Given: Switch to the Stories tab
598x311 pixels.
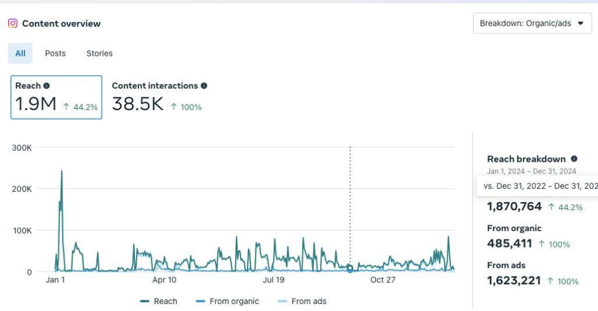Looking at the screenshot, I should [99, 53].
